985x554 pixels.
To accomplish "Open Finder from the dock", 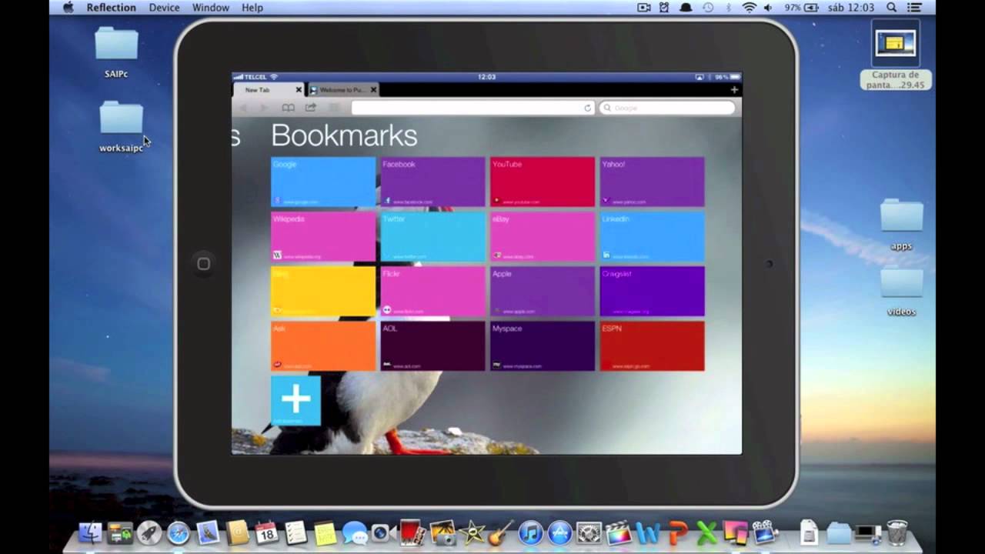I will tap(91, 532).
